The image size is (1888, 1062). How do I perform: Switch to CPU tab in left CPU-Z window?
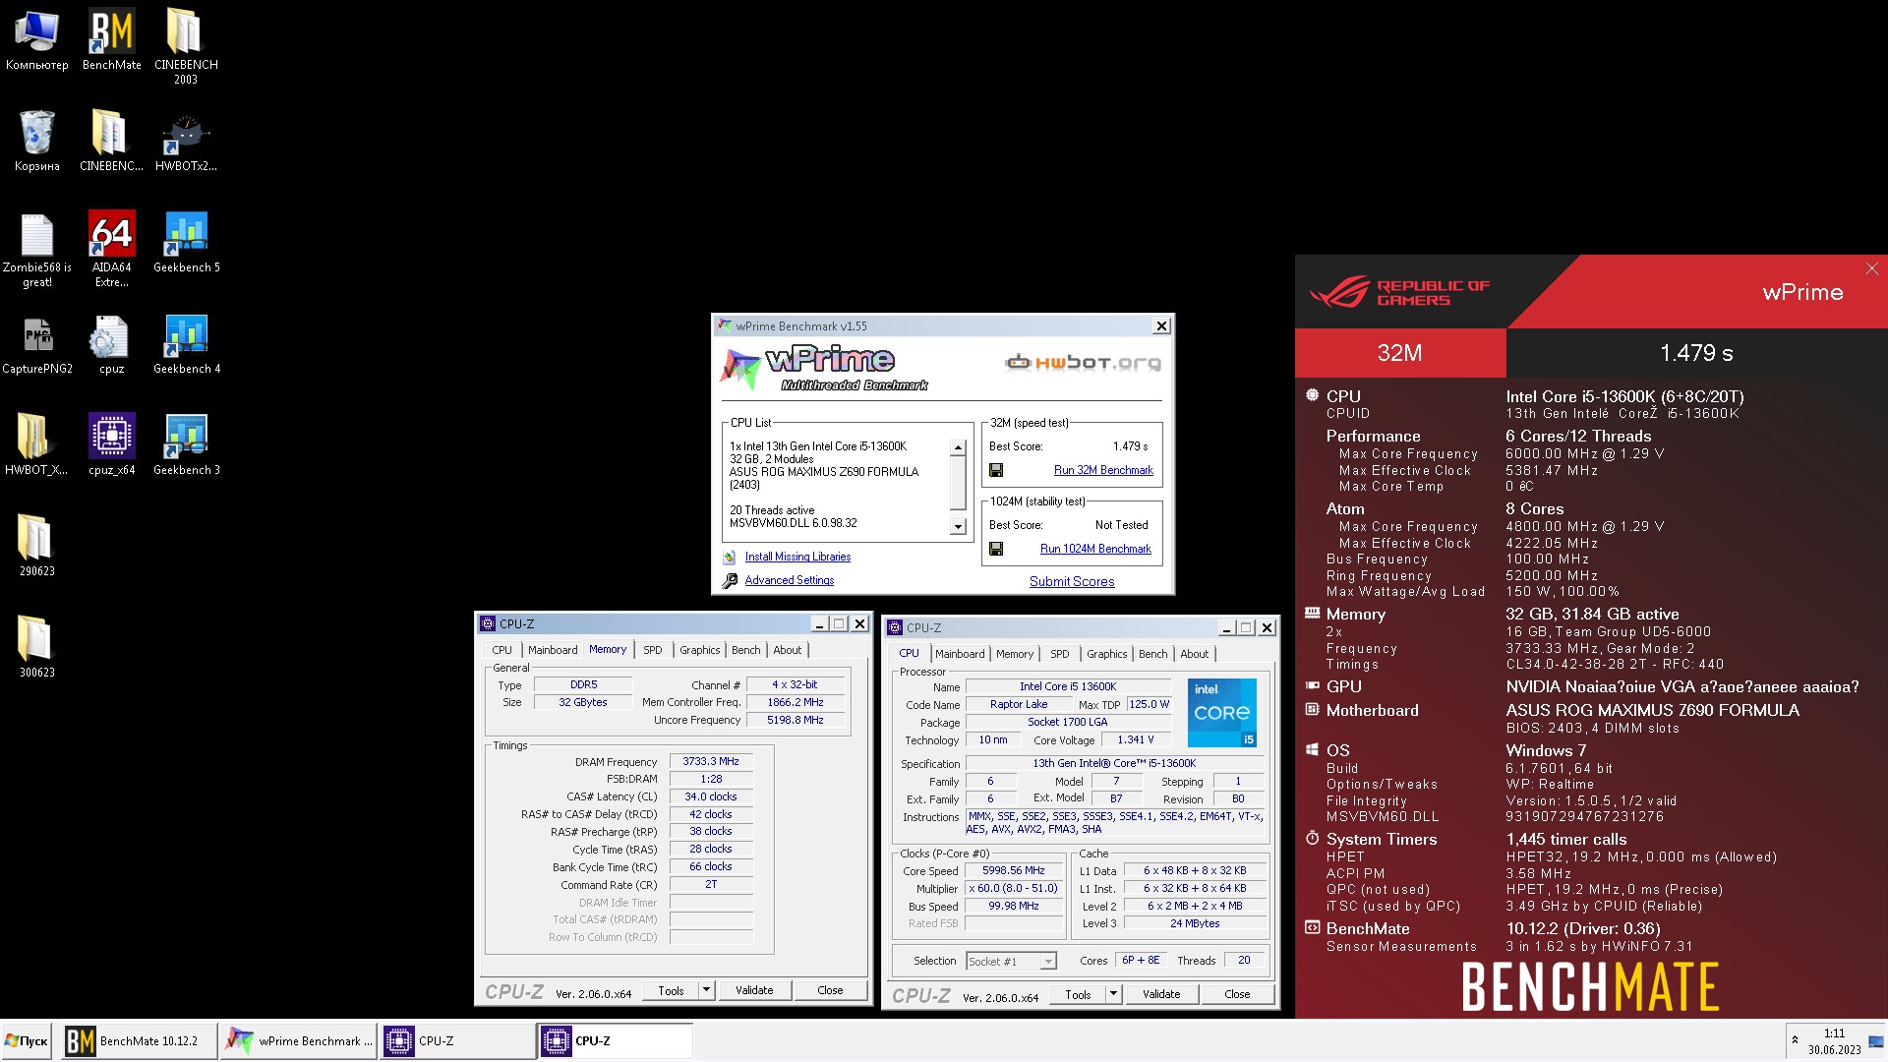[501, 650]
